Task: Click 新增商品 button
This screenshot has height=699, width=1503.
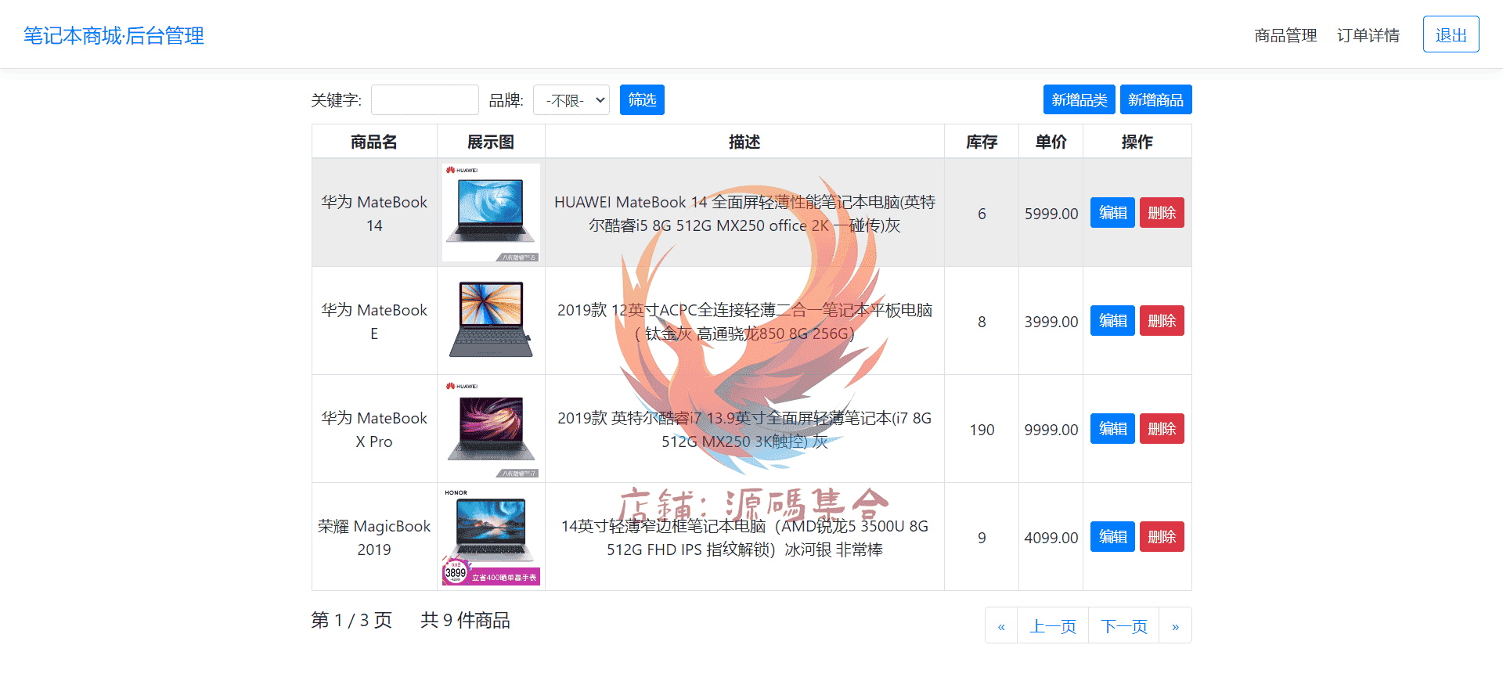Action: pos(1156,100)
